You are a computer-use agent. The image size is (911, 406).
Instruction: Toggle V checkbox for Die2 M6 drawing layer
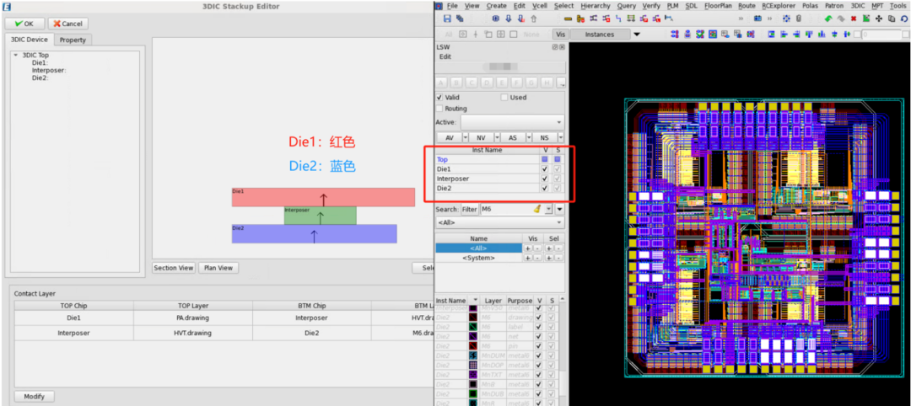pos(540,318)
